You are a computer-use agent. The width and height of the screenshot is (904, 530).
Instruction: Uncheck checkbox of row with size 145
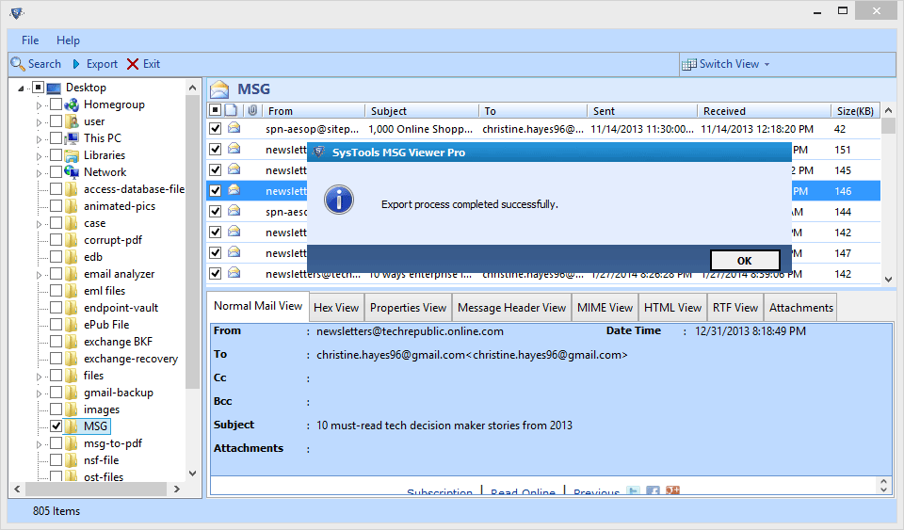(x=215, y=170)
